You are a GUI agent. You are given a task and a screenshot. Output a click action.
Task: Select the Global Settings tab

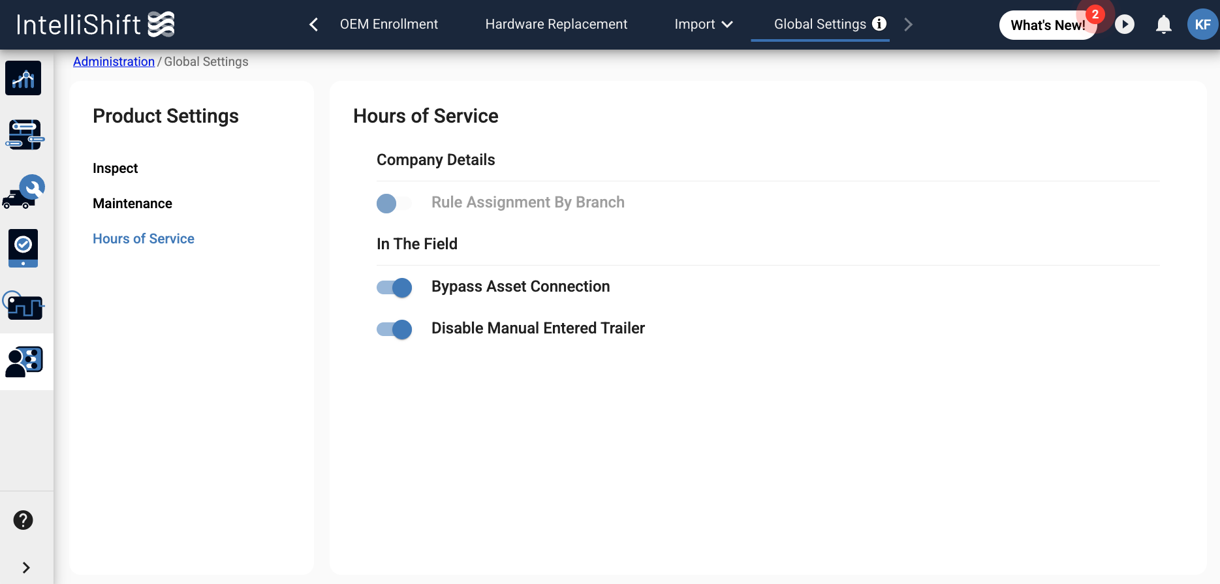coord(820,24)
